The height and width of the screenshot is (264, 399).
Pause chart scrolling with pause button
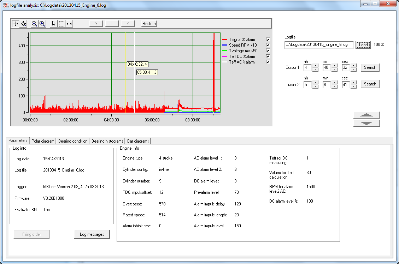coord(112,24)
